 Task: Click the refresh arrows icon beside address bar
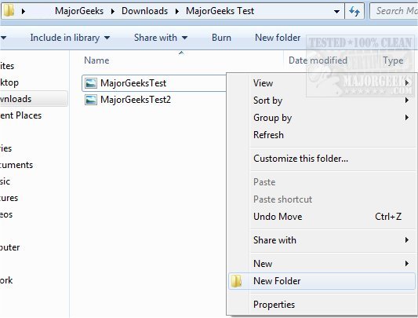pyautogui.click(x=354, y=11)
